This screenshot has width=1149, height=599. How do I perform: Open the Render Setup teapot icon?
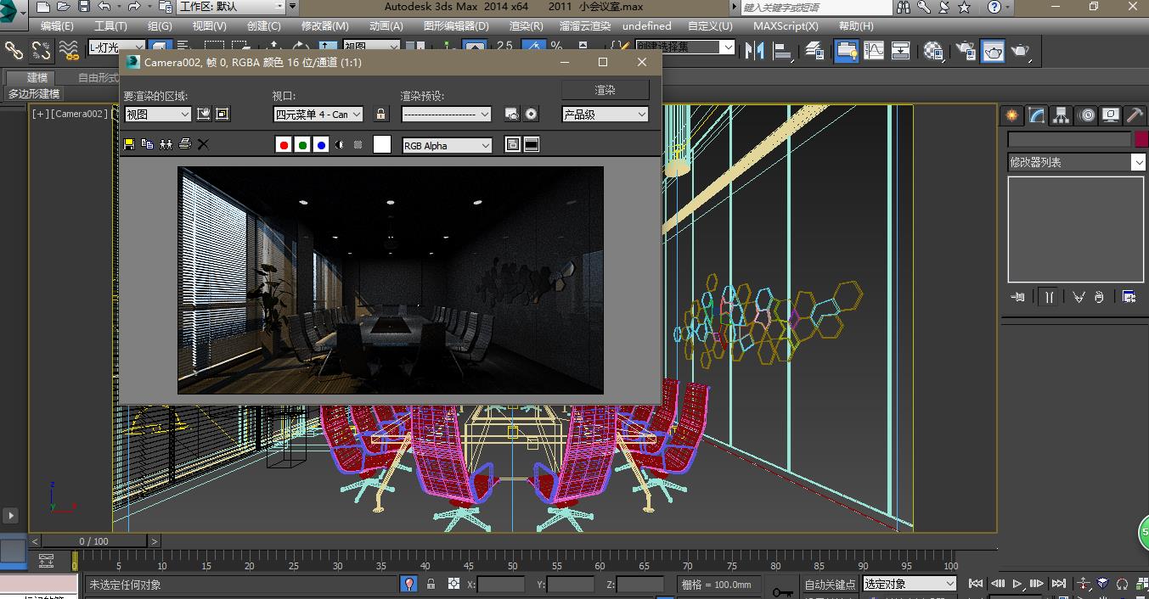click(966, 51)
